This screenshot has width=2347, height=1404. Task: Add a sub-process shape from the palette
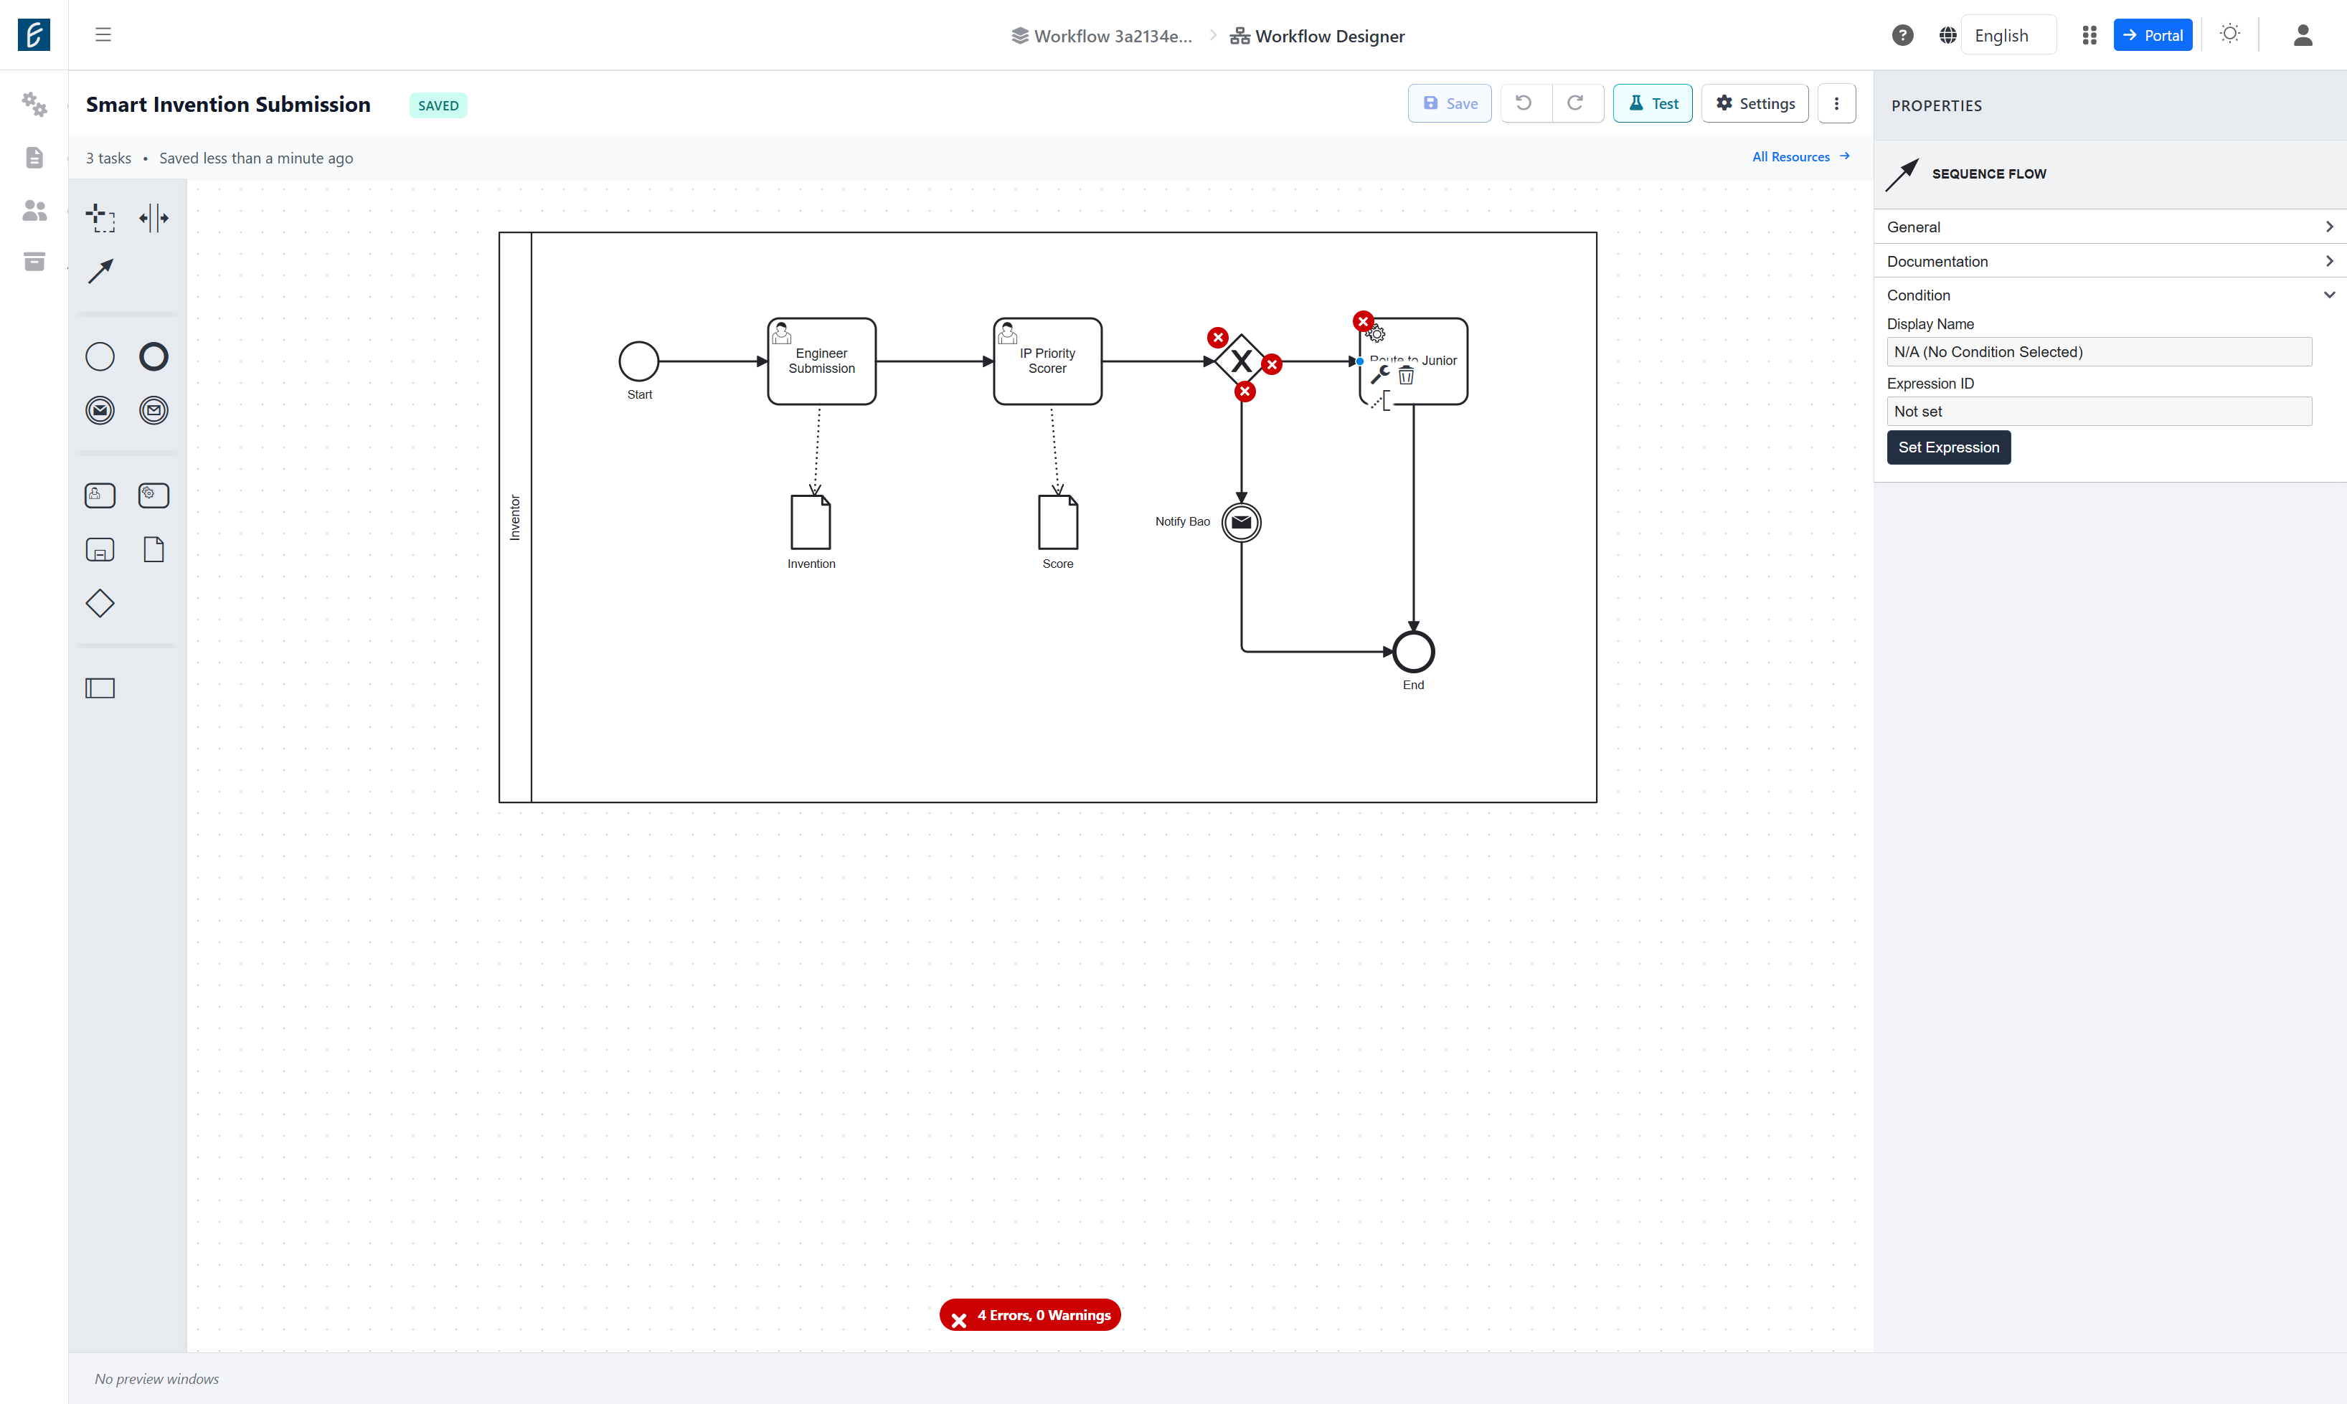point(100,550)
